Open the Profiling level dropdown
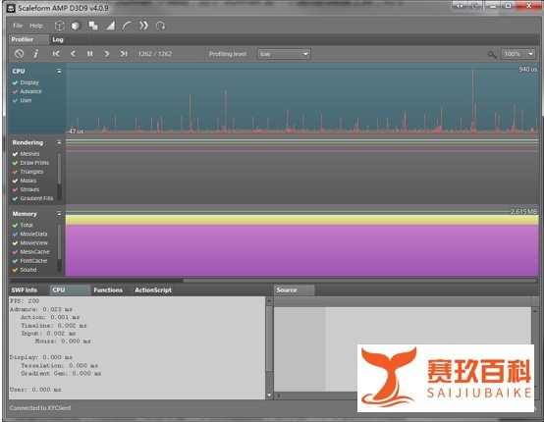This screenshot has height=422, width=544. tap(284, 54)
